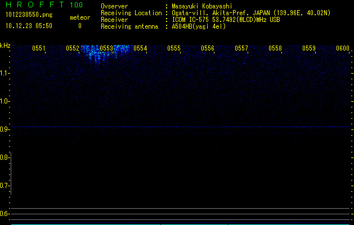This screenshot has height=225, width=354.
Task: Click the 0551 time marker
Action: click(39, 48)
